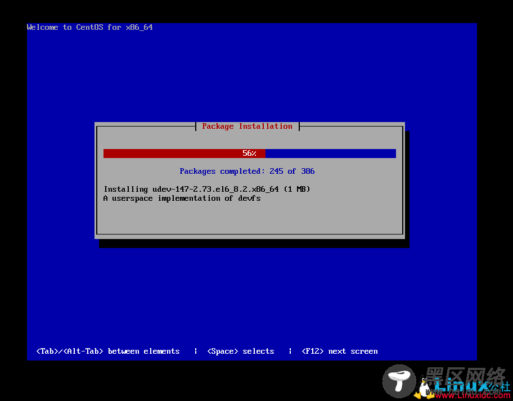
Task: Click 'A userspace implementation of devfs' text
Action: [182, 198]
